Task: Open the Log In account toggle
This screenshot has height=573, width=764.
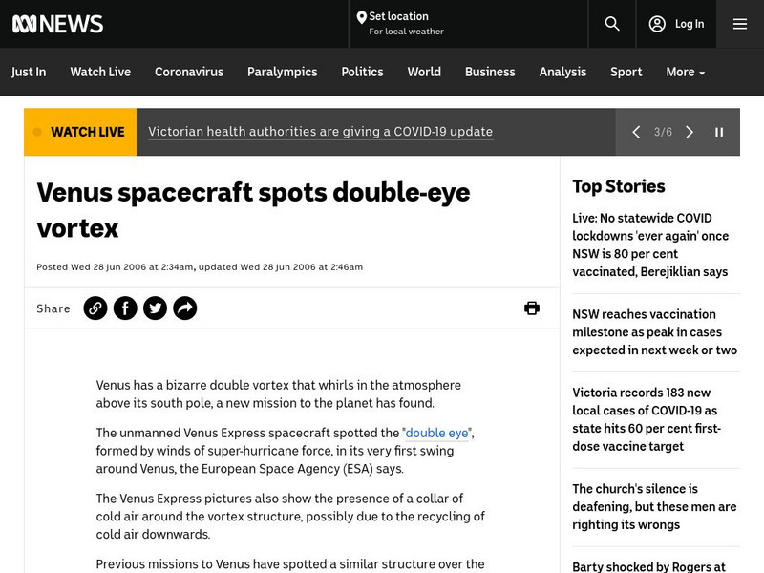Action: (676, 24)
